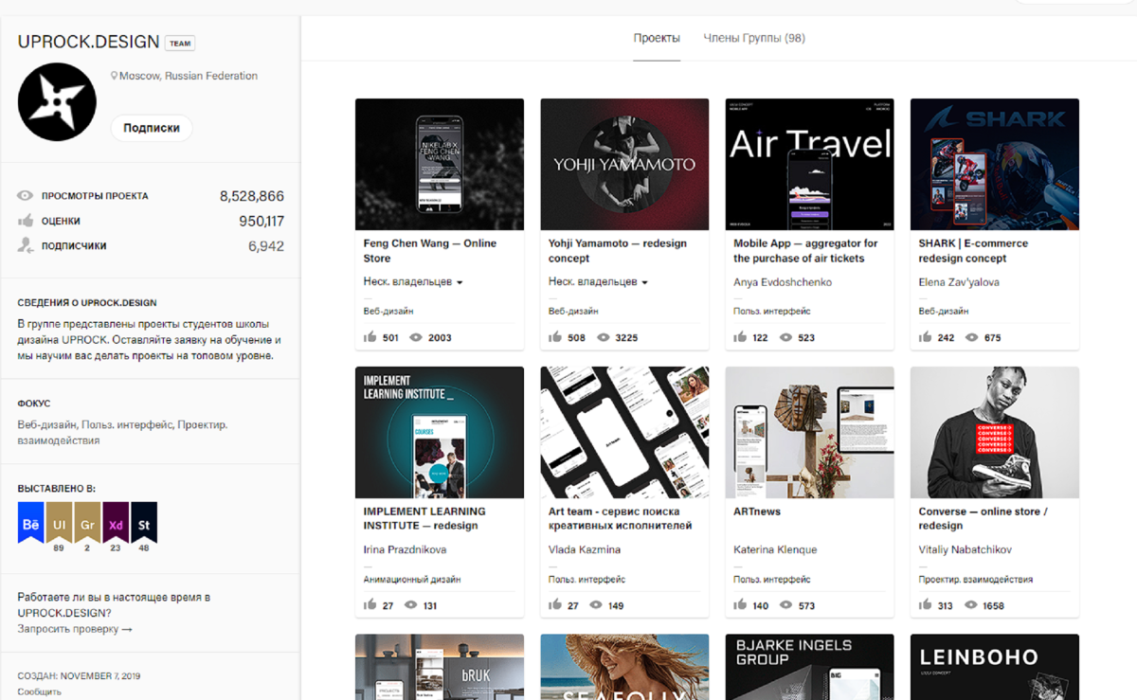Viewport: 1137px width, 700px height.
Task: Click views eye icon on Feng Chen Wang card
Action: coord(415,337)
